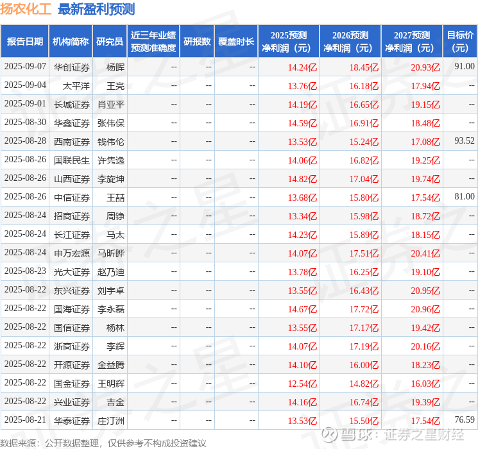
Task: Select the 浙商证券 cell
Action: click(x=72, y=346)
